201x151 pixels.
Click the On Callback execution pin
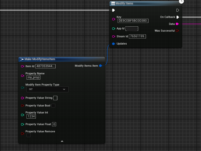[x=177, y=17]
